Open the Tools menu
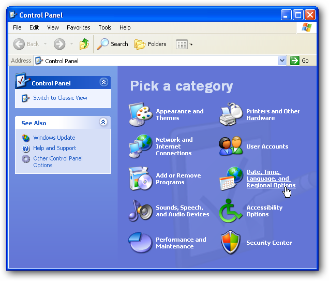The width and height of the screenshot is (329, 281). point(105,27)
